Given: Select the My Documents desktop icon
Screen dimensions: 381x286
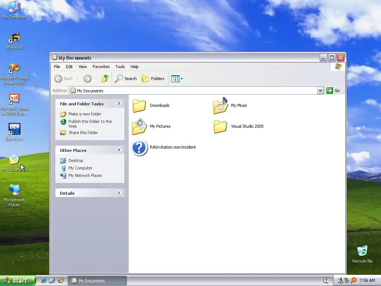Looking at the screenshot, I should pos(15,162).
